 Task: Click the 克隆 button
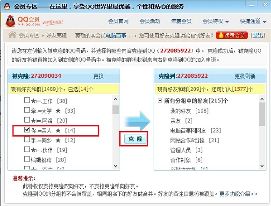coord(135,139)
